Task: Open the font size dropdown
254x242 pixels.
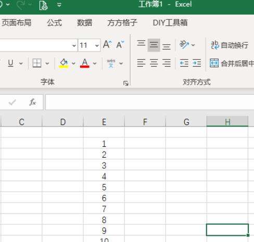Action: pos(97,45)
